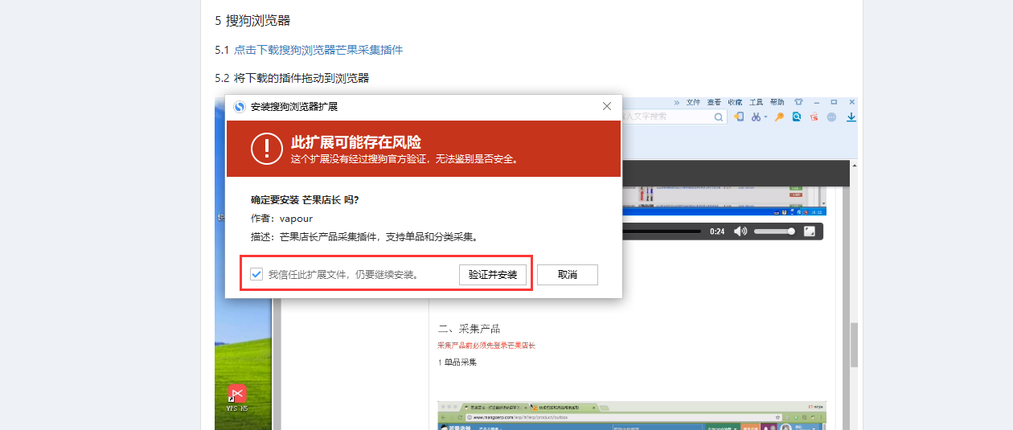This screenshot has height=430, width=1013.
Task: Click the orange key password icon
Action: pos(779,117)
